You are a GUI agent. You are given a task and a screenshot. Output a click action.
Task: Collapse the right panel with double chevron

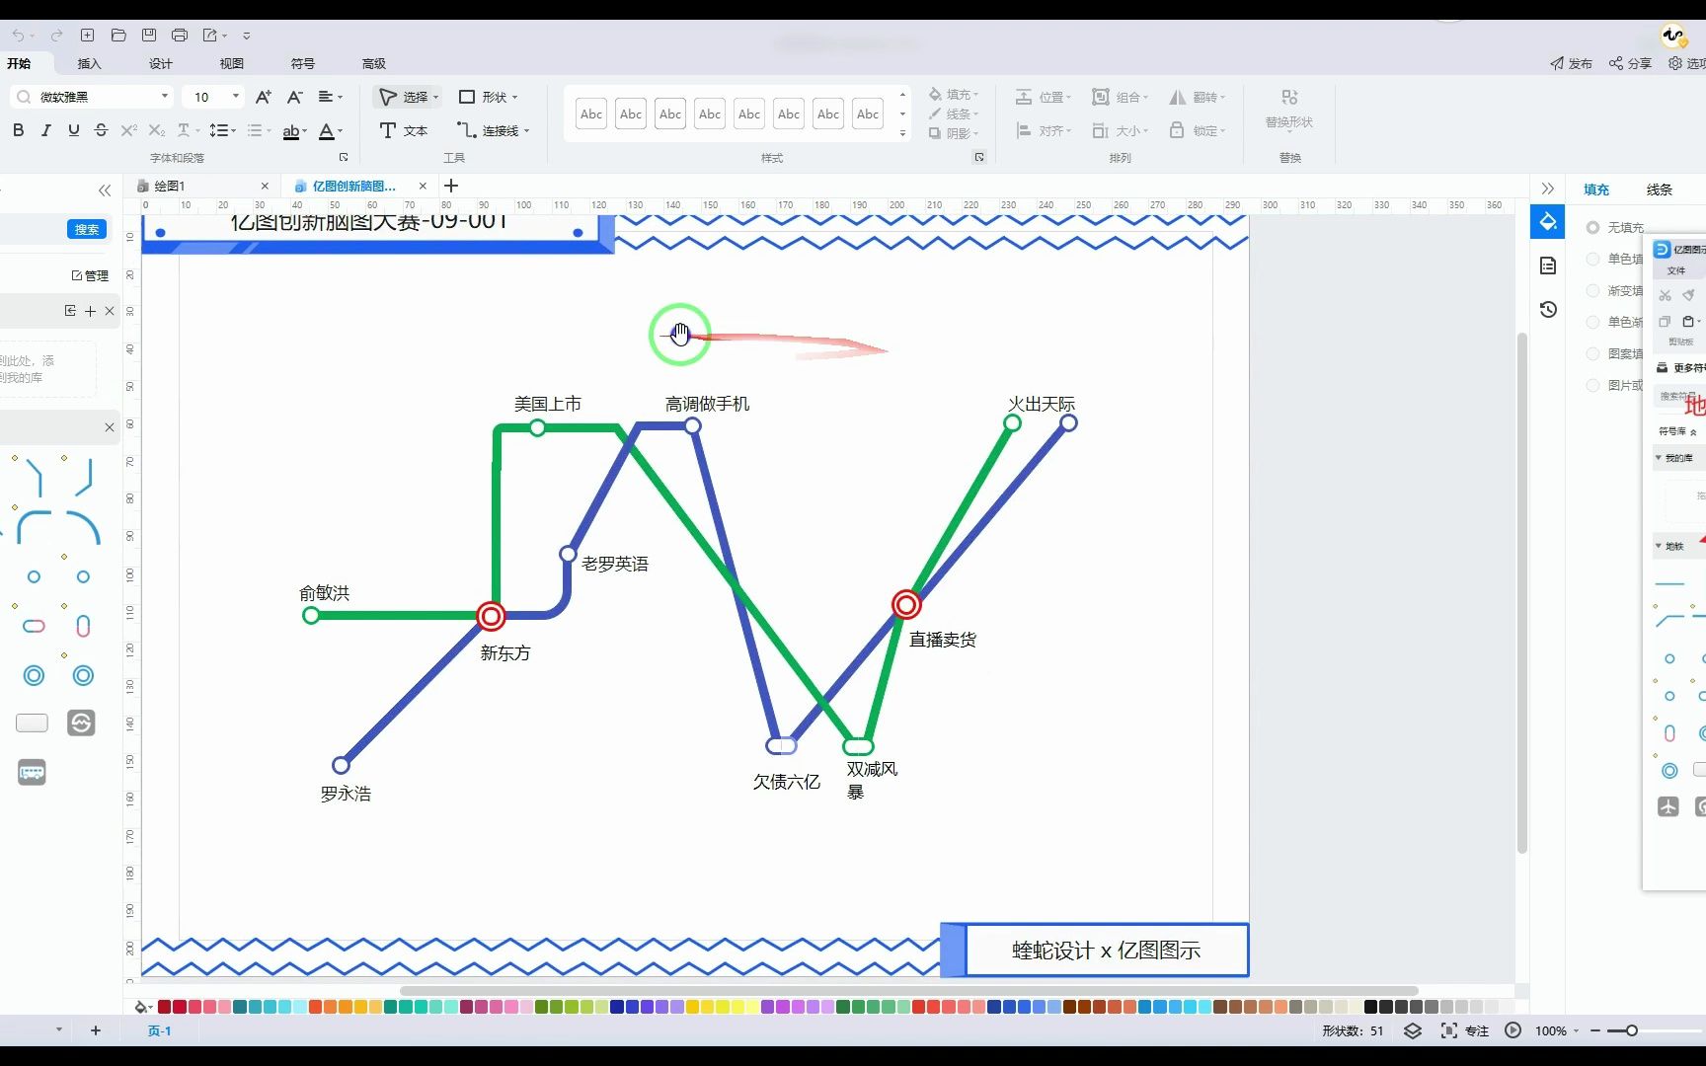tap(1547, 189)
